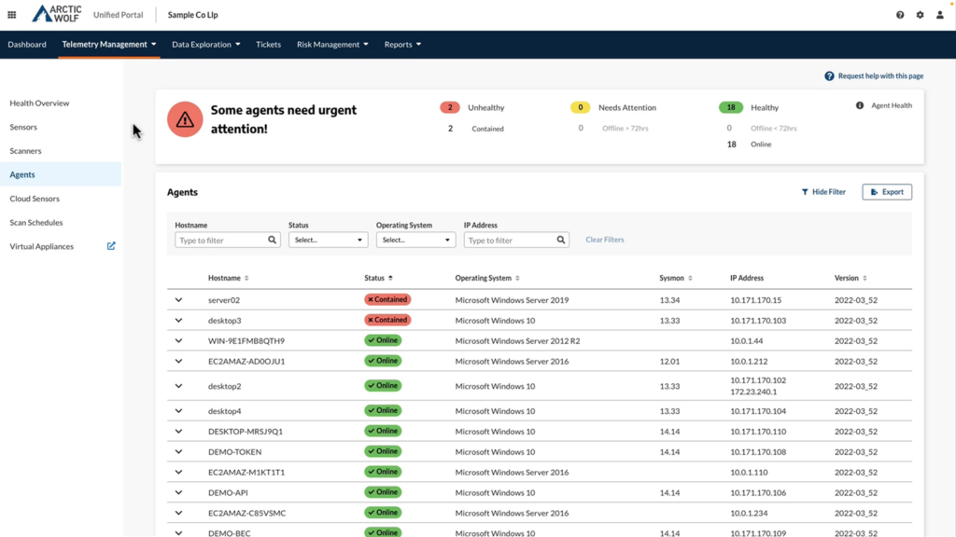Switch to the Risk Management menu
The height and width of the screenshot is (537, 956).
pos(331,44)
